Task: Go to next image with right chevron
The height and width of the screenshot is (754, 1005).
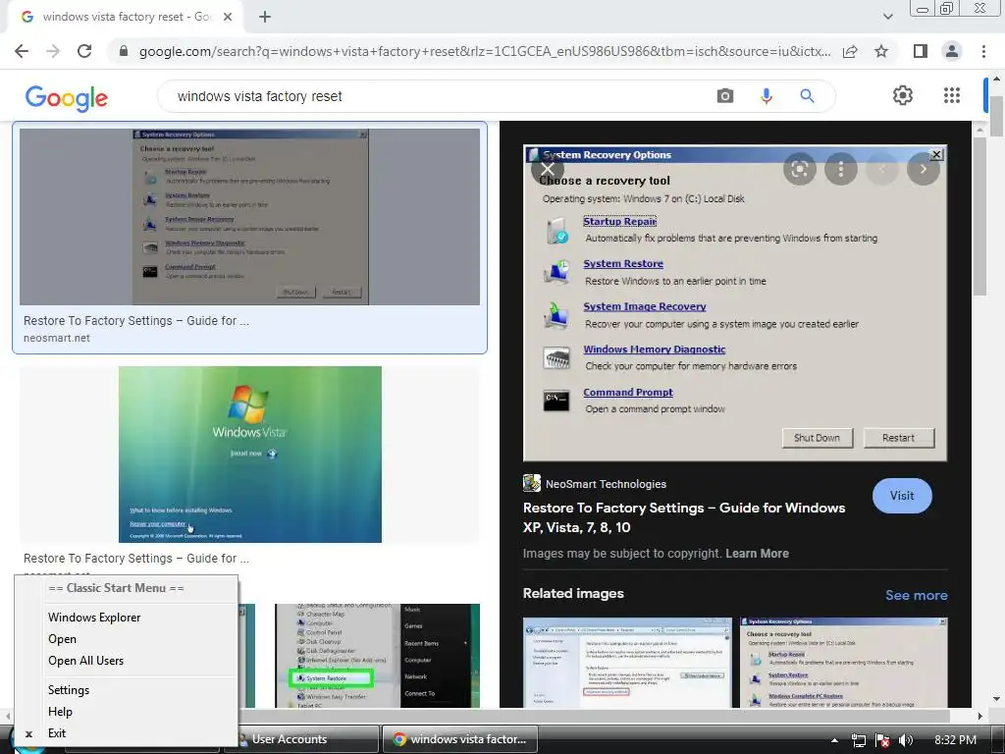Action: [923, 169]
